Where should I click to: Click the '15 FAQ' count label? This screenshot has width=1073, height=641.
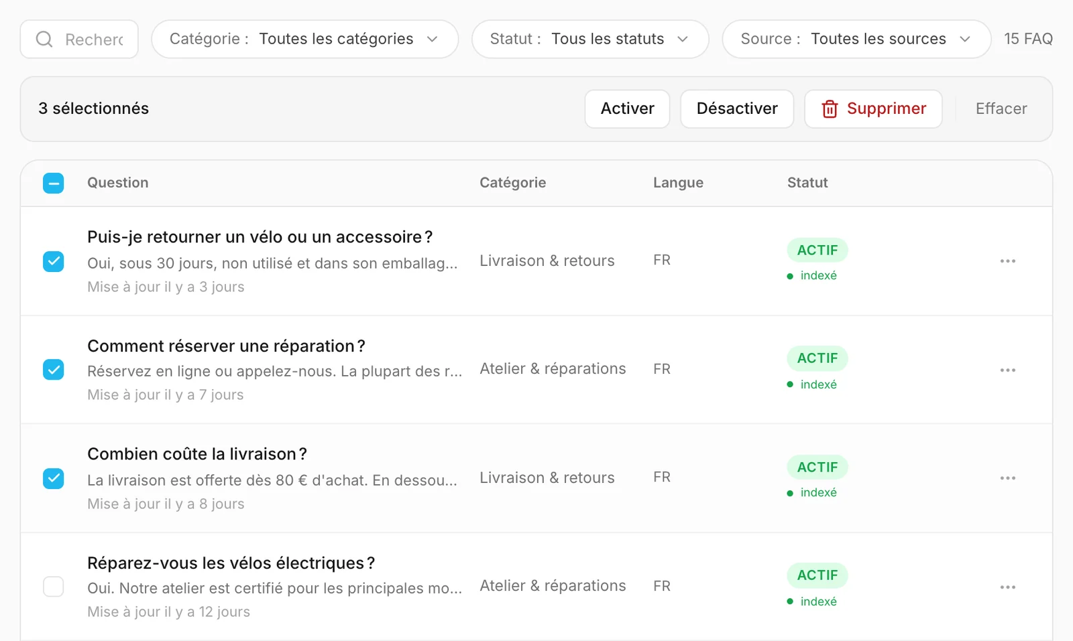pyautogui.click(x=1028, y=39)
